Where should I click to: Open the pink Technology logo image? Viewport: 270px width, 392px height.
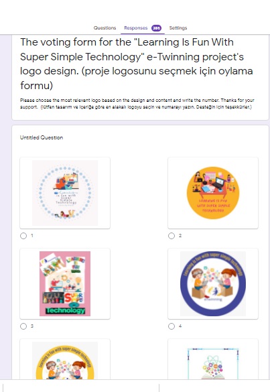[x=65, y=283]
